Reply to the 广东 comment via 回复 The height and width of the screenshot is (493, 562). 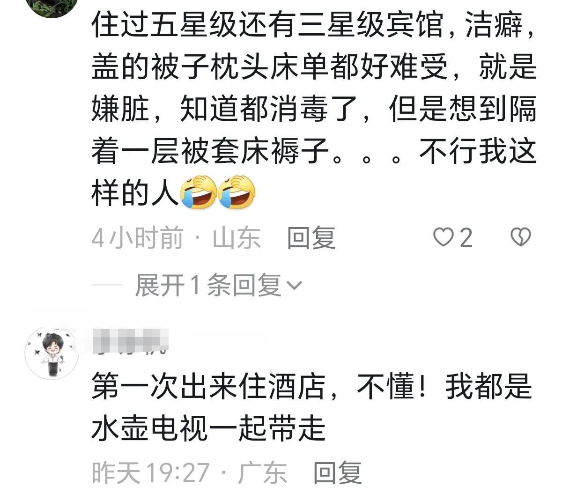pyautogui.click(x=337, y=472)
